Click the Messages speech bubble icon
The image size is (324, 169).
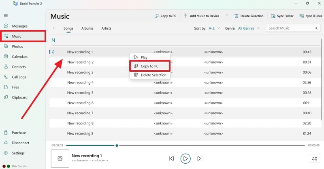coord(6,26)
